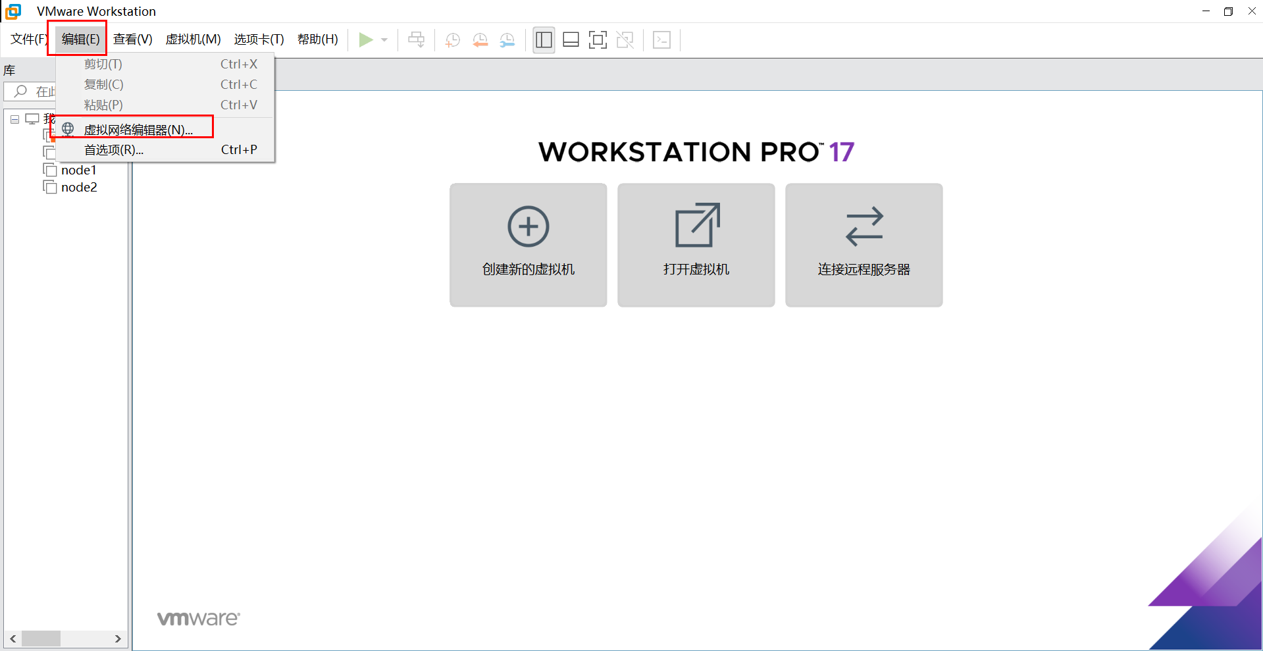Open the 帮助(H) menu

[x=317, y=39]
